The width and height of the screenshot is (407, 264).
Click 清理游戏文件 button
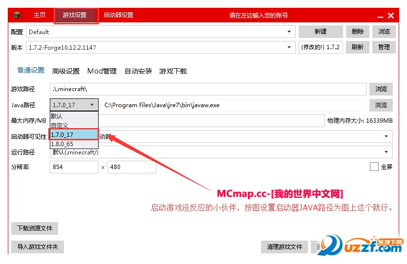[285, 247]
